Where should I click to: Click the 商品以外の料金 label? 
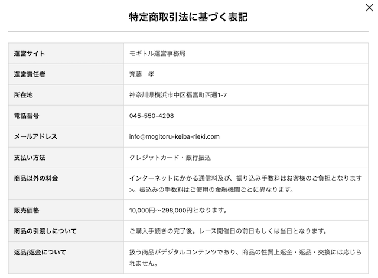coord(36,178)
